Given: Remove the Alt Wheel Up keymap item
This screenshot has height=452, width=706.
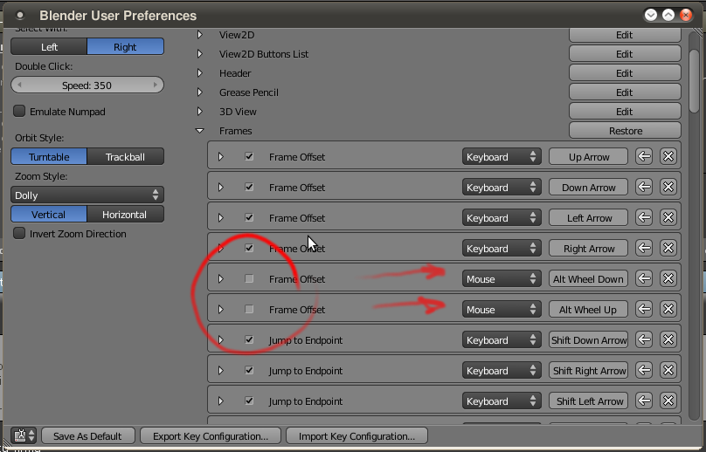Looking at the screenshot, I should click(668, 310).
